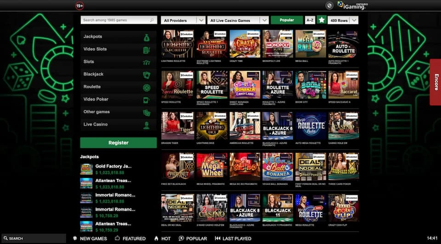Open the Jackpots category

click(119, 37)
